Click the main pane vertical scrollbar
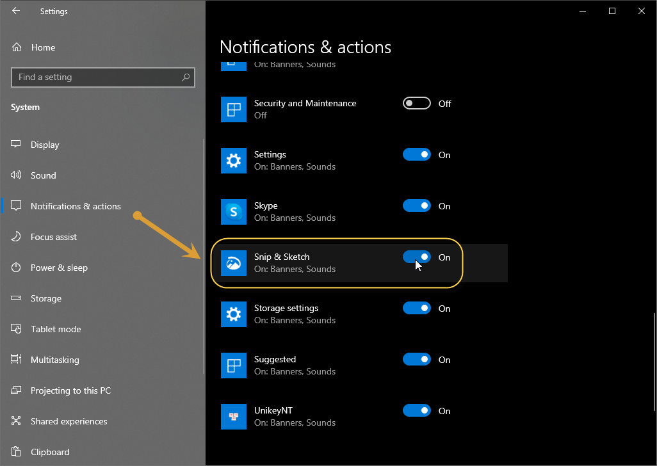657x466 pixels. pyautogui.click(x=654, y=362)
